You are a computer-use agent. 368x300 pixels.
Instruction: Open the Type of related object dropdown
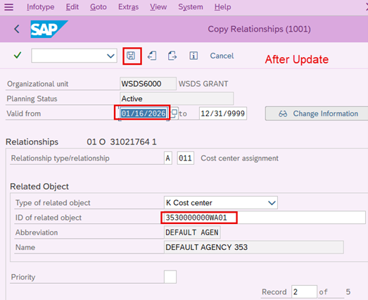(x=272, y=203)
